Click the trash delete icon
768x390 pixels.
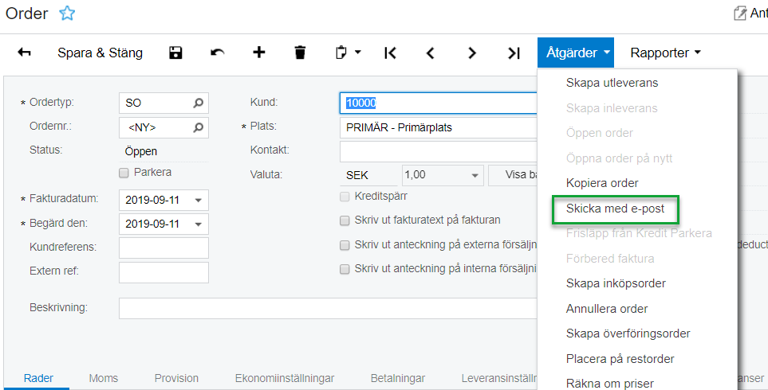pos(300,53)
